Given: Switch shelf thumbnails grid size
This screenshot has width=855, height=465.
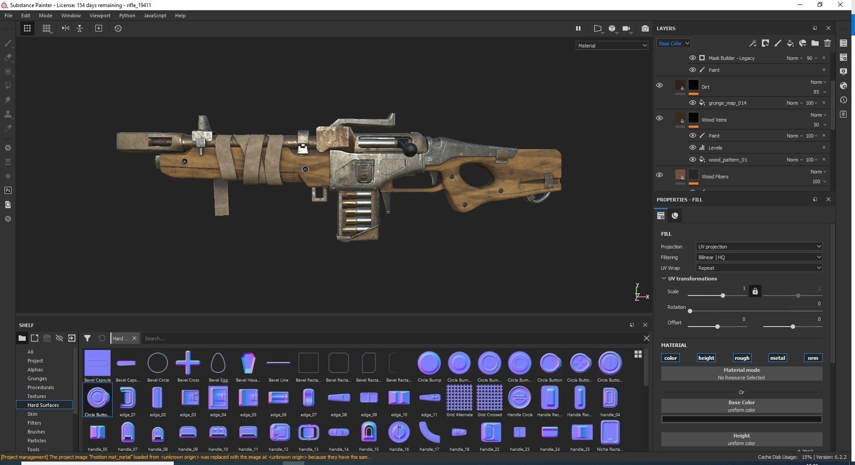Looking at the screenshot, I should tap(638, 354).
